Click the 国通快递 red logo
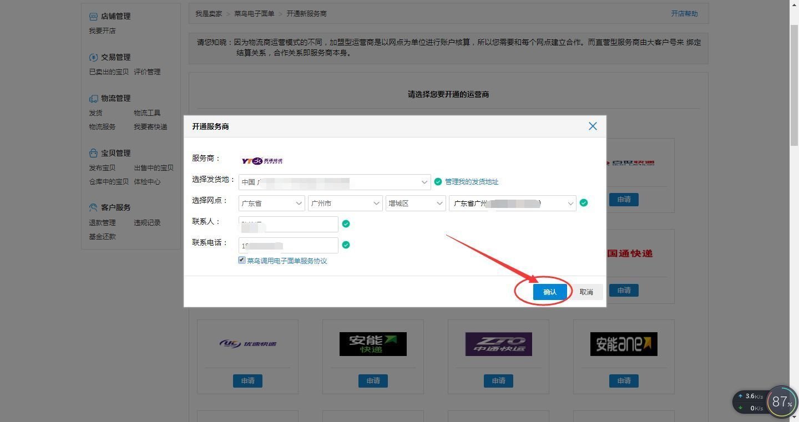799x422 pixels. pos(630,253)
